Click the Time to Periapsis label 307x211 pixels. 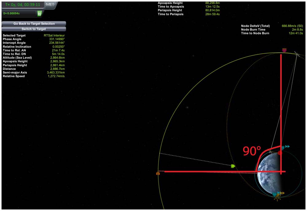tap(170, 14)
